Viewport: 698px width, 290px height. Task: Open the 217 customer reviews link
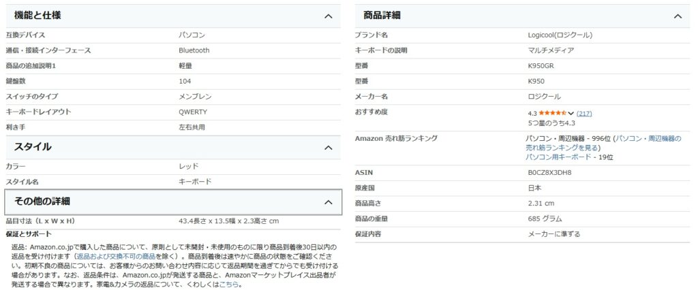pos(584,113)
